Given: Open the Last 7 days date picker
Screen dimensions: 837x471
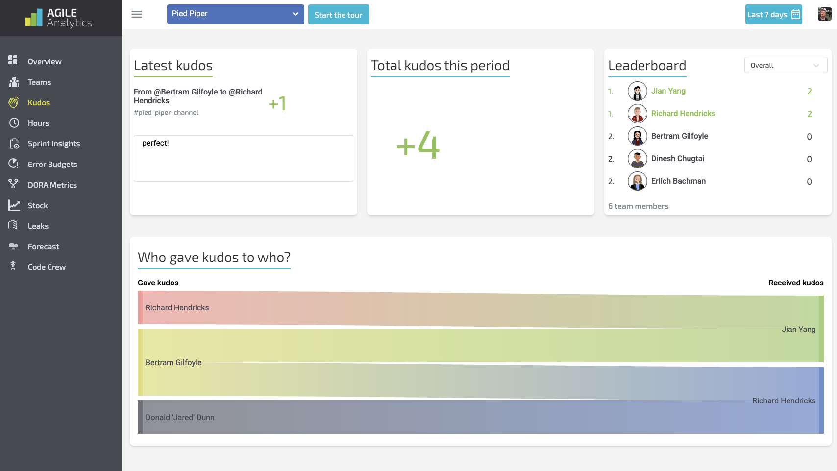Looking at the screenshot, I should click(x=773, y=15).
